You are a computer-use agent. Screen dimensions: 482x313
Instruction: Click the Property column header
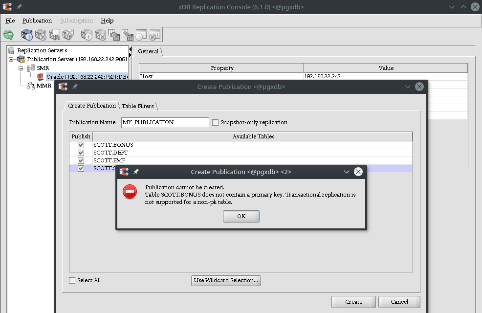221,68
